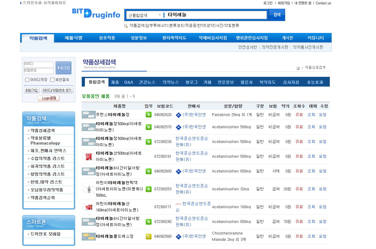Click Janssen logo in 타이레놀콜드에스정 row
Screen dimensions: 376x249
coord(178,237)
